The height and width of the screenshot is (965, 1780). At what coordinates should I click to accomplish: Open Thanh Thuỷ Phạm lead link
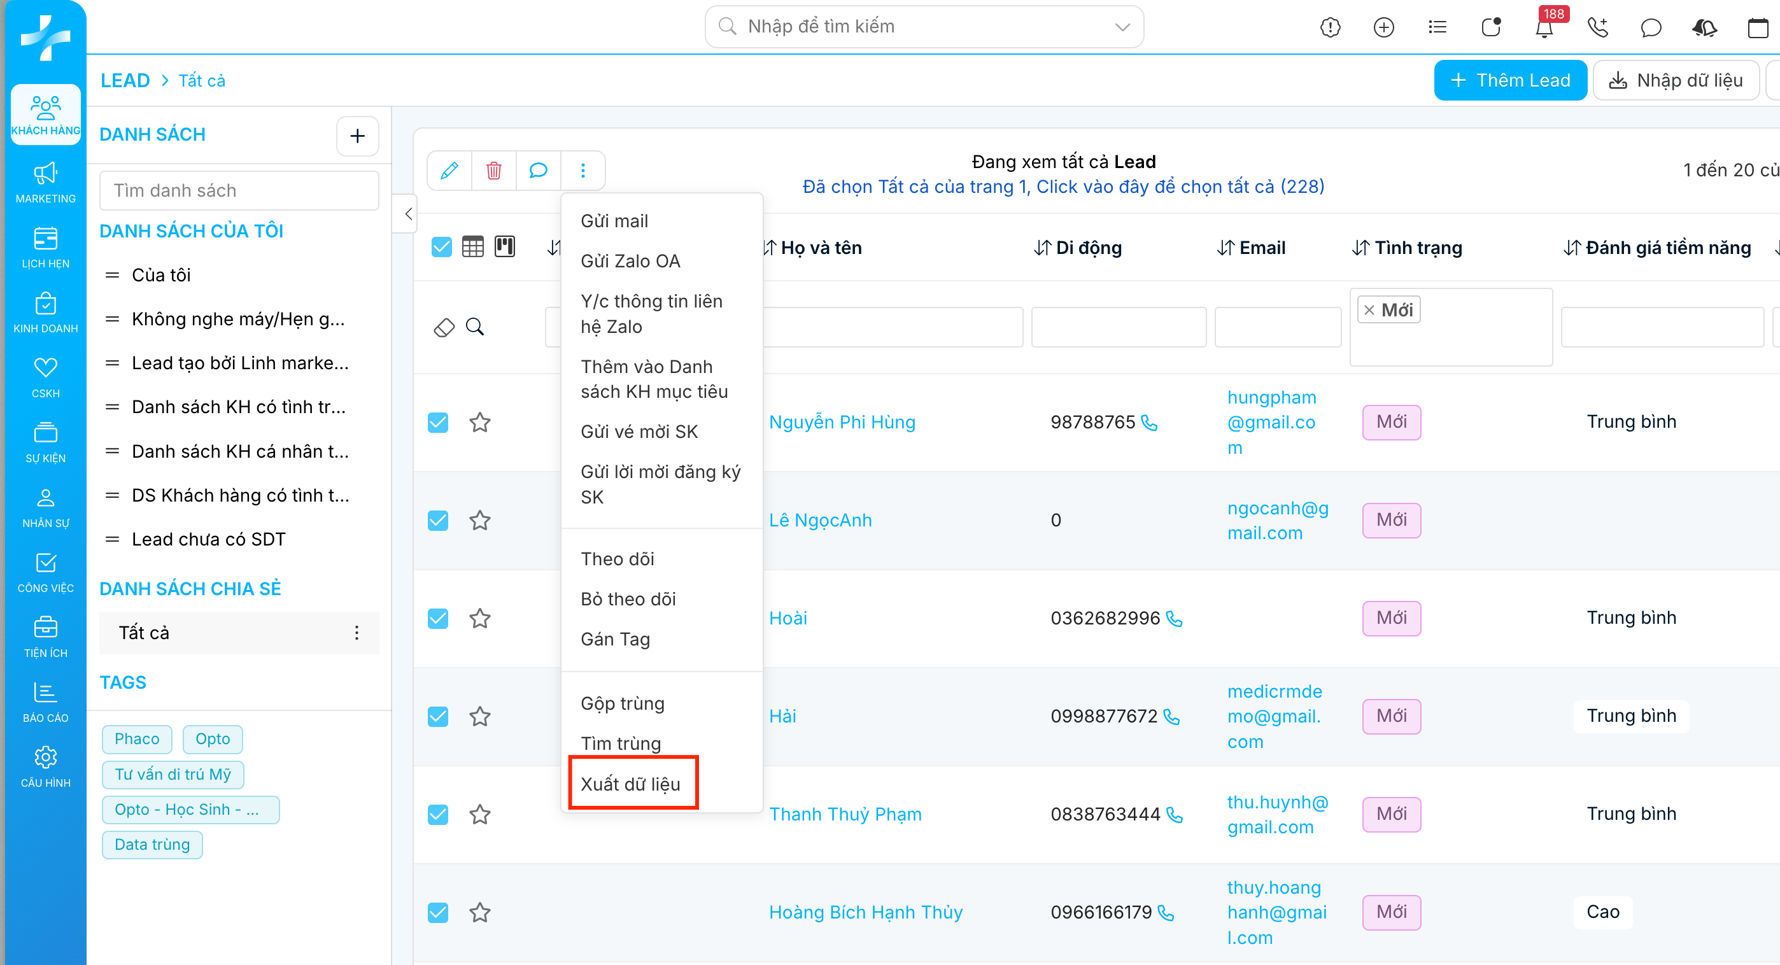click(x=845, y=814)
